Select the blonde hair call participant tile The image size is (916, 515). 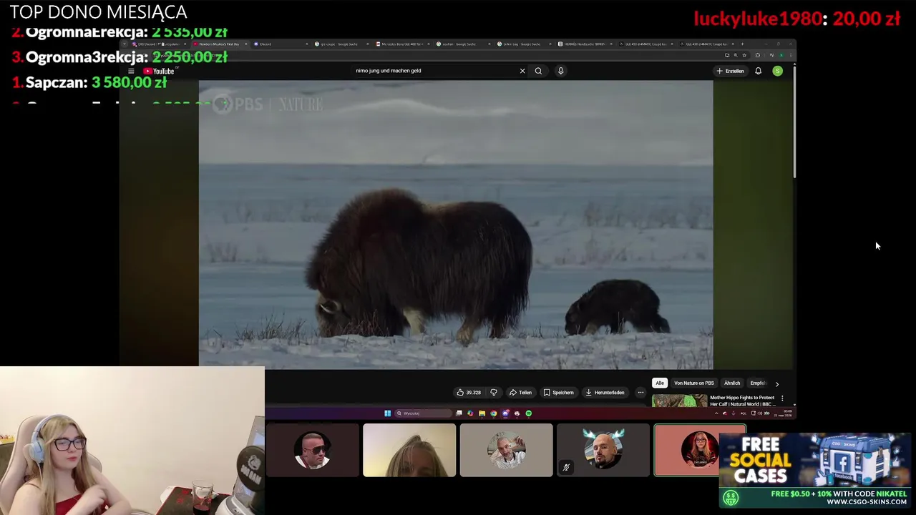coord(409,450)
